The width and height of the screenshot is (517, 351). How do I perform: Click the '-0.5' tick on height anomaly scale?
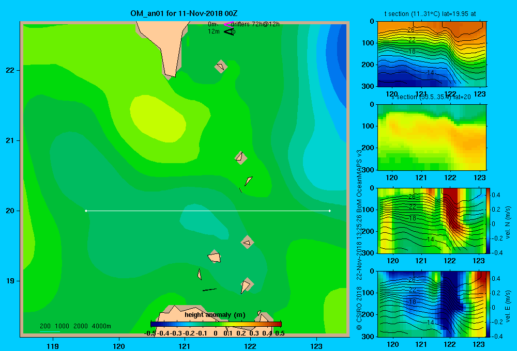[x=150, y=333]
